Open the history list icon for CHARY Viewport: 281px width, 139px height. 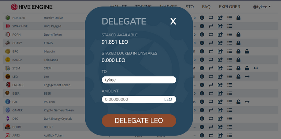229,43
